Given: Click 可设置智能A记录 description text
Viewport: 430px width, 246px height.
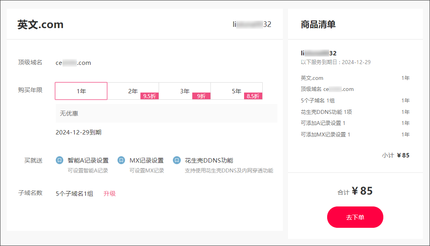Looking at the screenshot, I should (88, 170).
